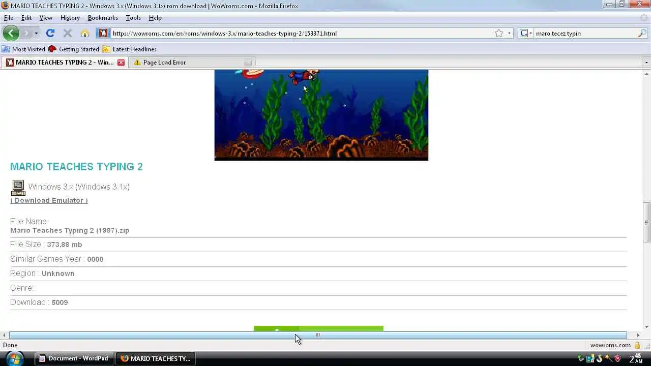Reload the current page
Image resolution: width=651 pixels, height=366 pixels.
[50, 33]
